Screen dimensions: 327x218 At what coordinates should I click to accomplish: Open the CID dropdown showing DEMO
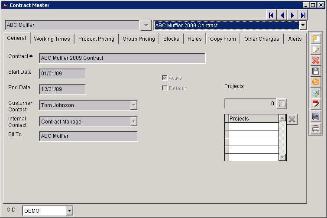click(70, 211)
